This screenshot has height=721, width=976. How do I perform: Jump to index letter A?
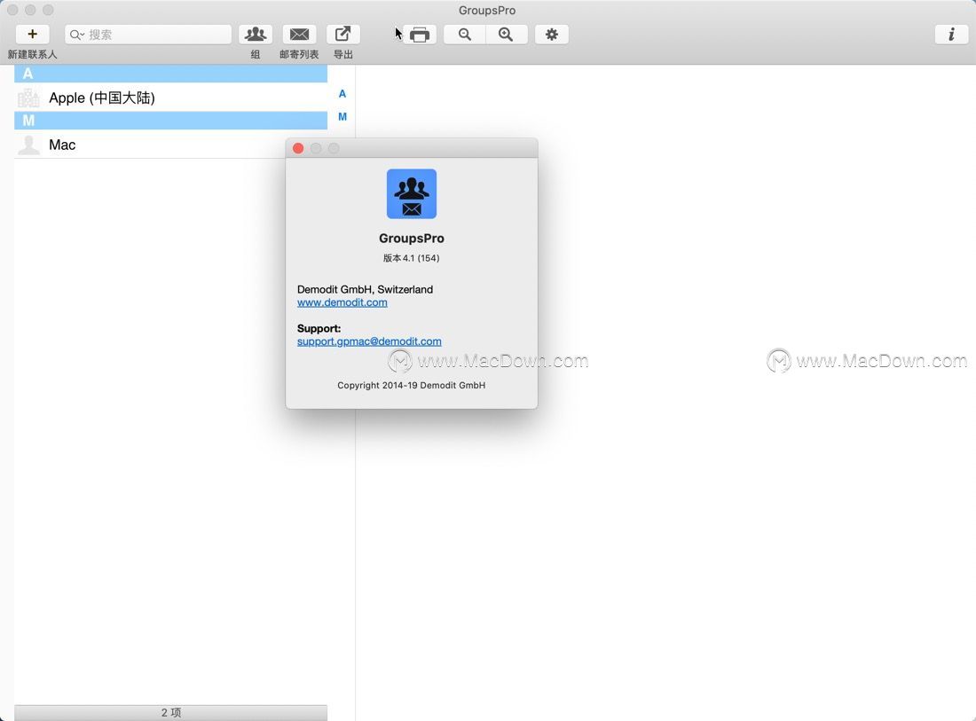coord(342,94)
